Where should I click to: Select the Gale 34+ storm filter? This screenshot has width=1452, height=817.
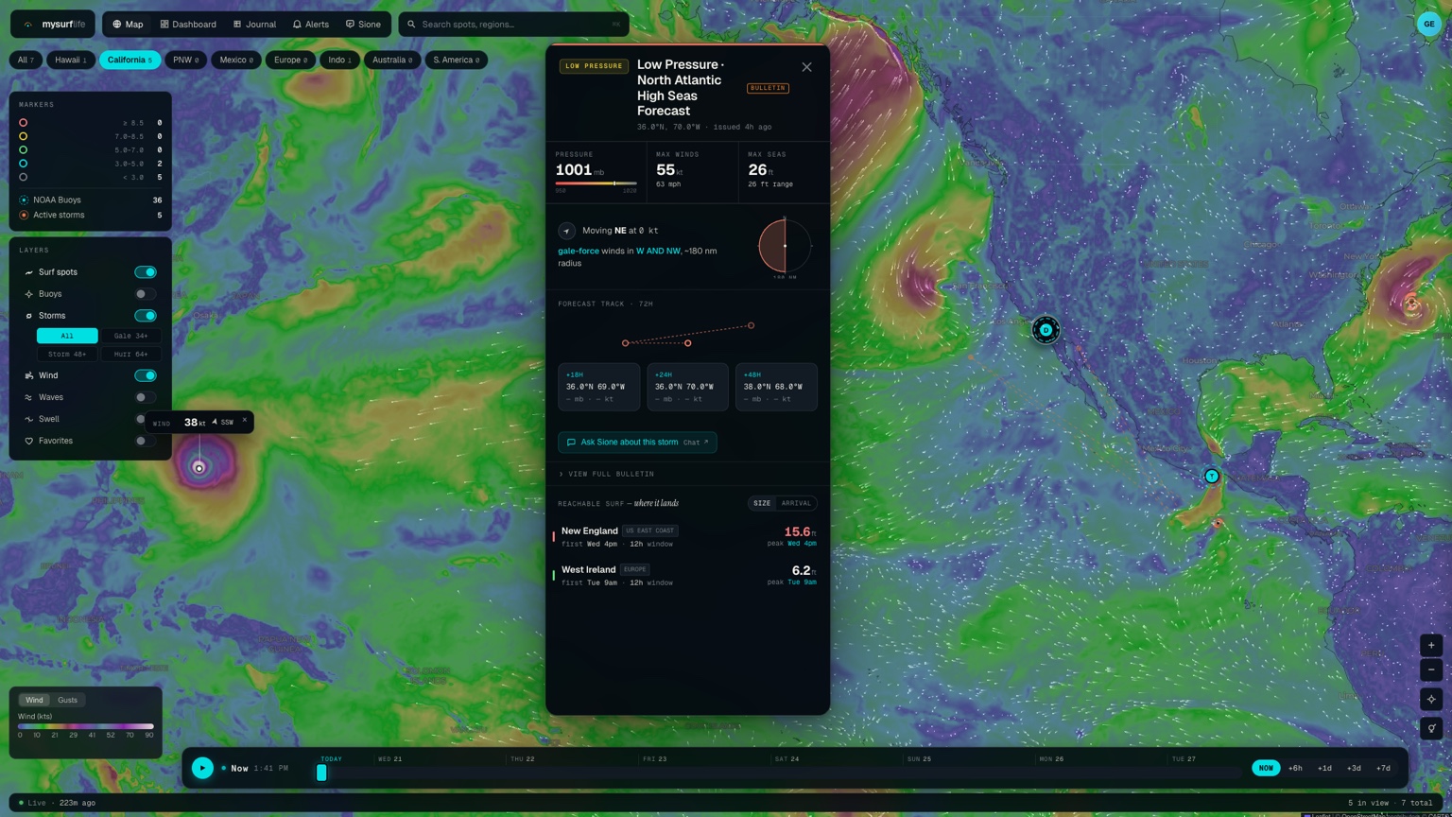click(130, 336)
